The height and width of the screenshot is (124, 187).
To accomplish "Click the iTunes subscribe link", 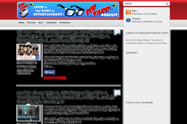I will pyautogui.click(x=136, y=19).
